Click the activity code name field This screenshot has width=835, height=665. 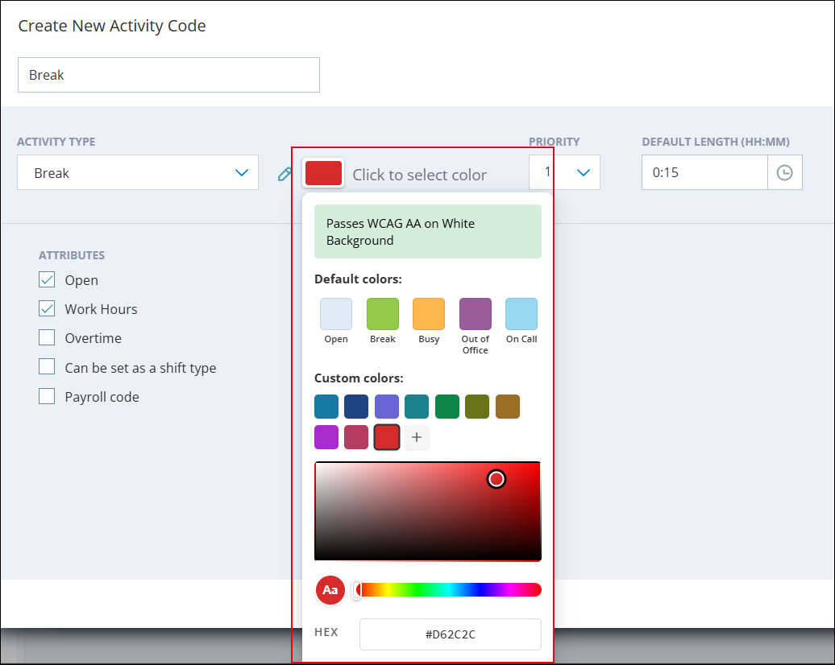pos(168,75)
